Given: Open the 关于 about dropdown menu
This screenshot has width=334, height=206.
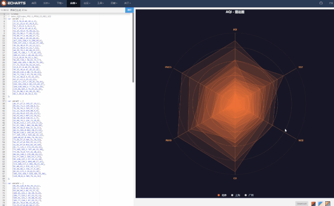Looking at the screenshot, I should [127, 3].
